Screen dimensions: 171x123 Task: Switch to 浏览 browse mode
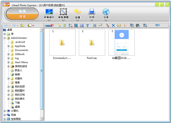point(22,16)
